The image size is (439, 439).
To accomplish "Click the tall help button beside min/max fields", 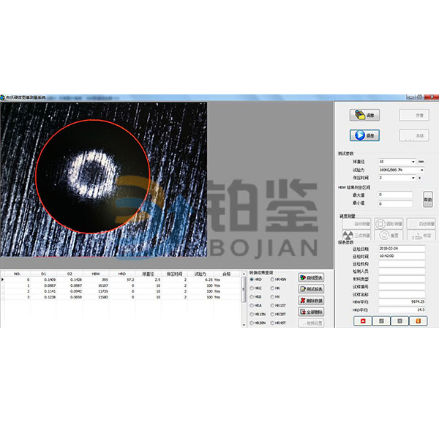I will [x=428, y=199].
